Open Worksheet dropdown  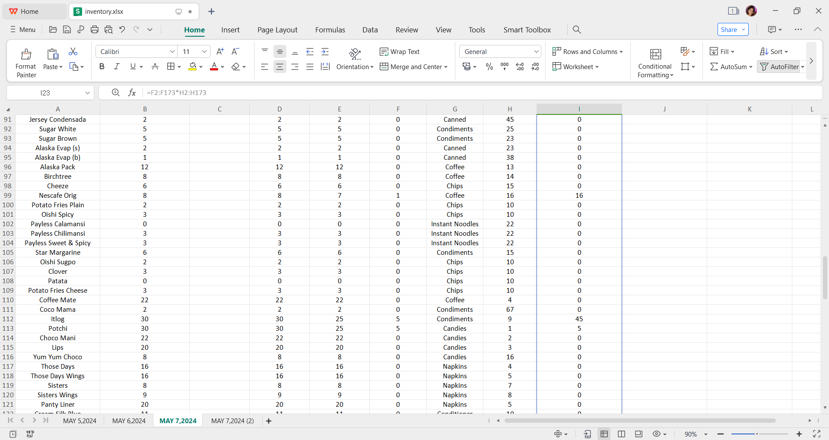575,66
